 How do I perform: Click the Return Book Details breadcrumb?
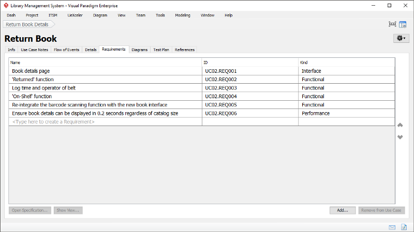point(27,24)
